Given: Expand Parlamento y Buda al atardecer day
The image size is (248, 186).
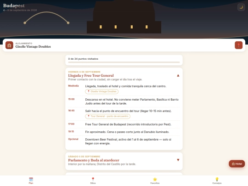Looking at the screenshot, I should pyautogui.click(x=178, y=160).
